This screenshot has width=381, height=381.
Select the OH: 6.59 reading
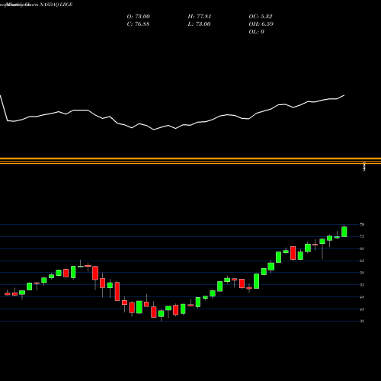click(x=261, y=24)
